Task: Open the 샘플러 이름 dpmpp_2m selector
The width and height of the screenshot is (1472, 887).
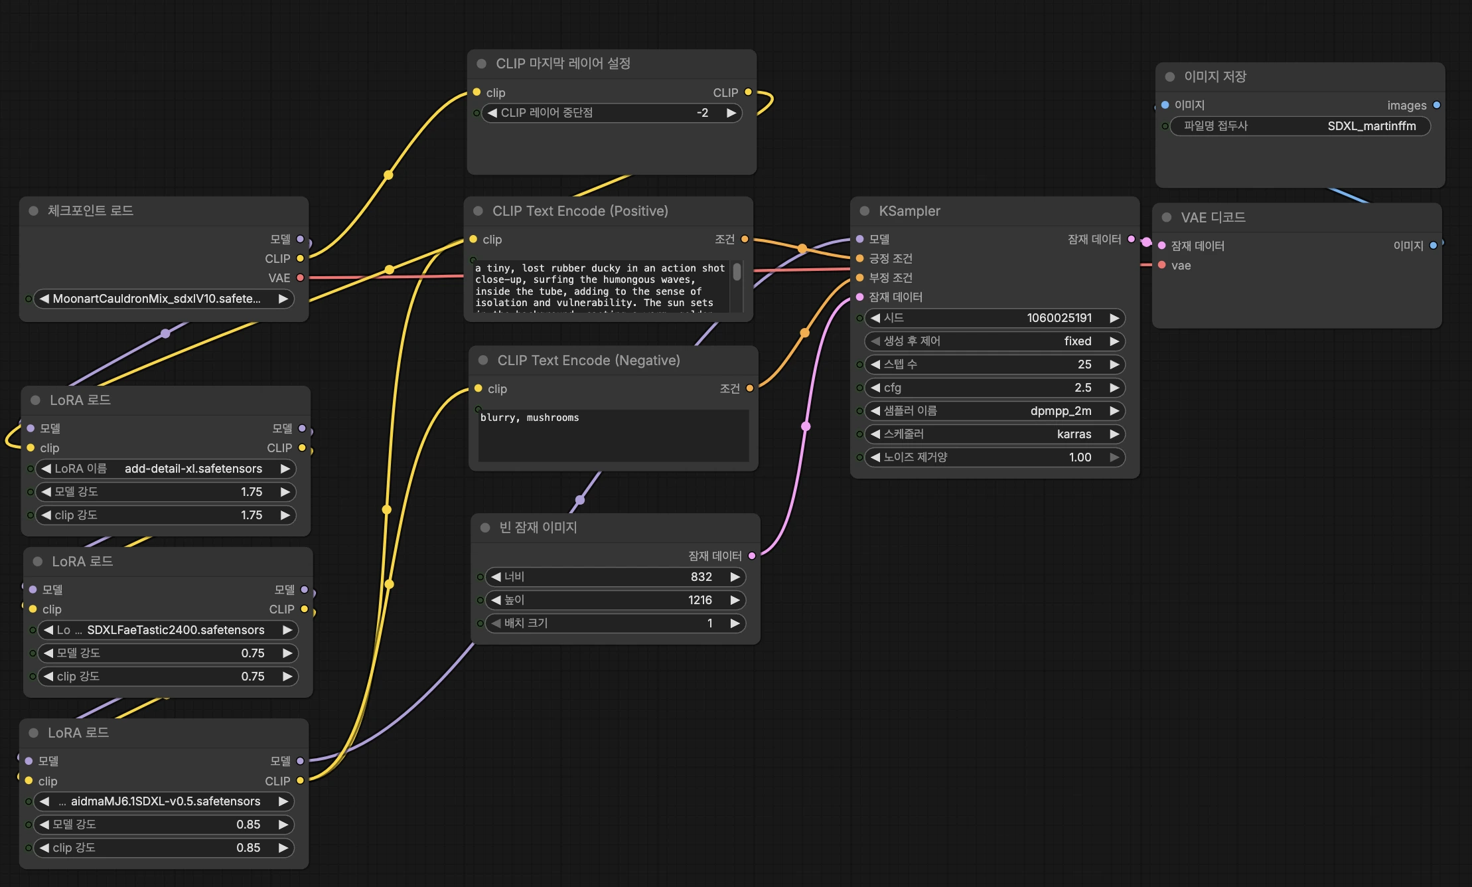Action: click(995, 411)
